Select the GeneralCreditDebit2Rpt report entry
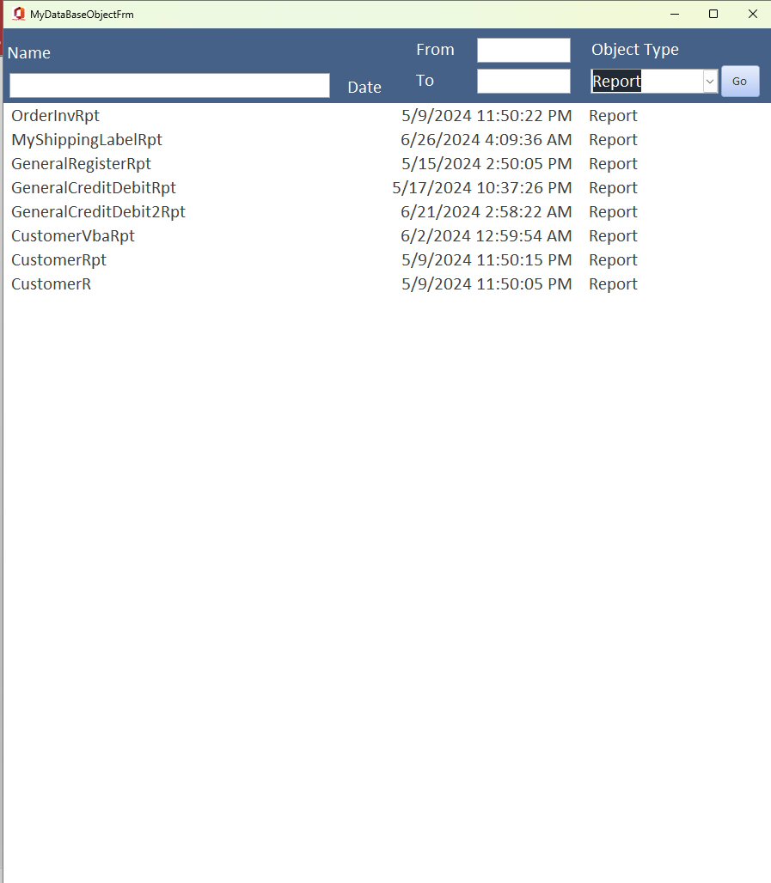The image size is (771, 883). 98,211
